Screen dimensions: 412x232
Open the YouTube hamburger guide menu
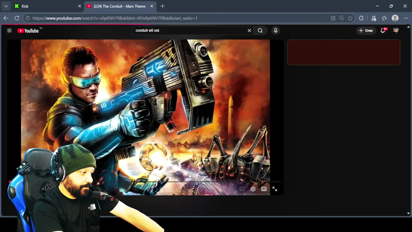click(x=9, y=31)
